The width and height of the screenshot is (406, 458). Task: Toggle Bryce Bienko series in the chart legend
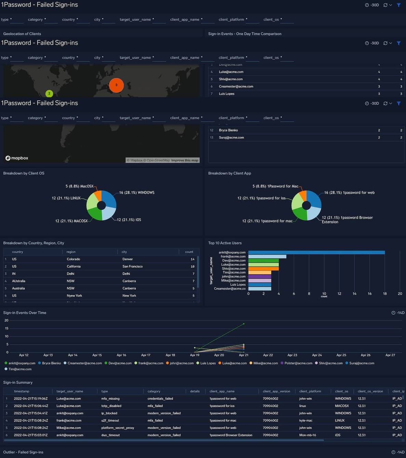49,363
